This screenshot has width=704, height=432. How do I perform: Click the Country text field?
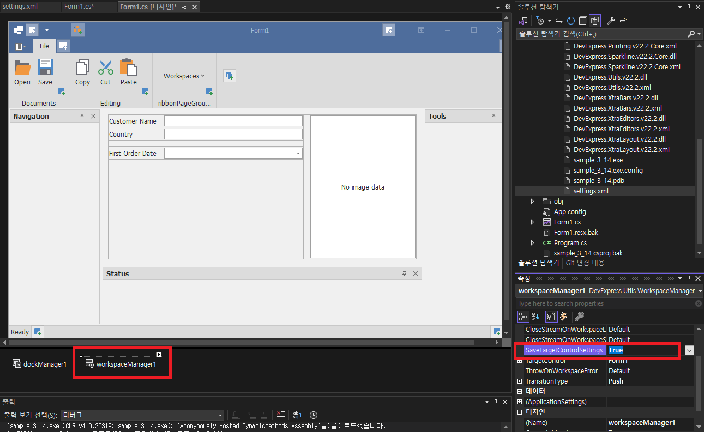point(233,134)
